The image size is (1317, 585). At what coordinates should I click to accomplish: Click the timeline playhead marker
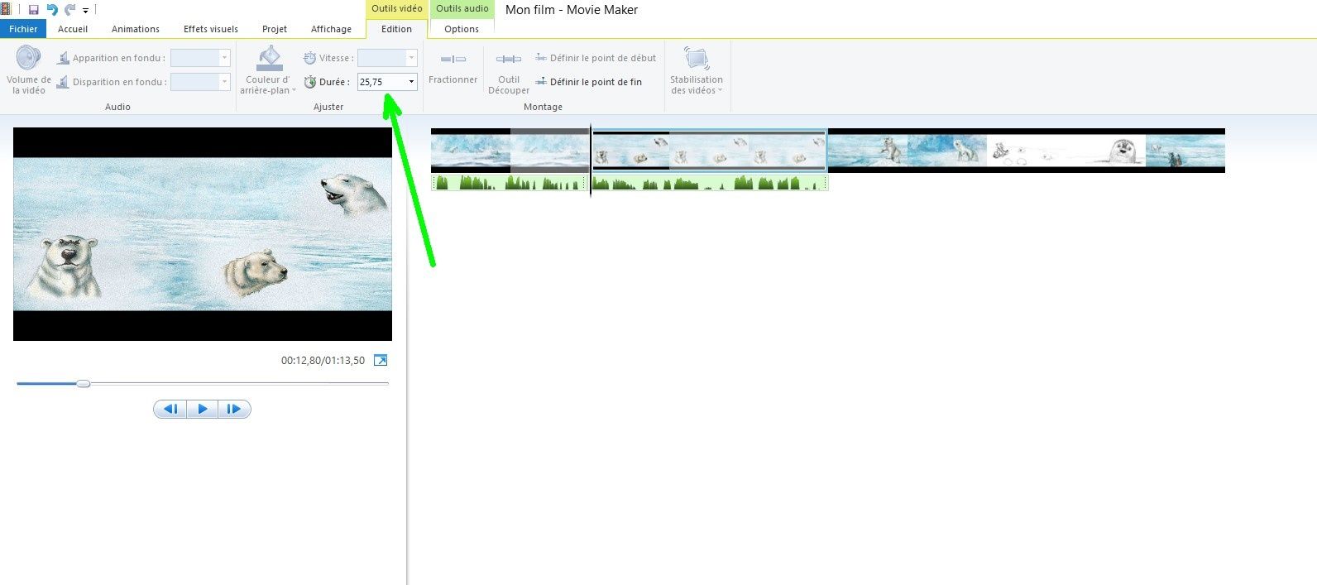point(591,160)
